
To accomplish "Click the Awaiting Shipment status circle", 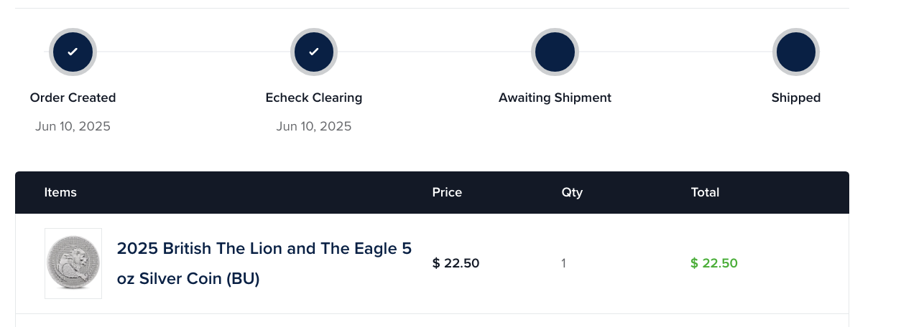I will coord(555,52).
